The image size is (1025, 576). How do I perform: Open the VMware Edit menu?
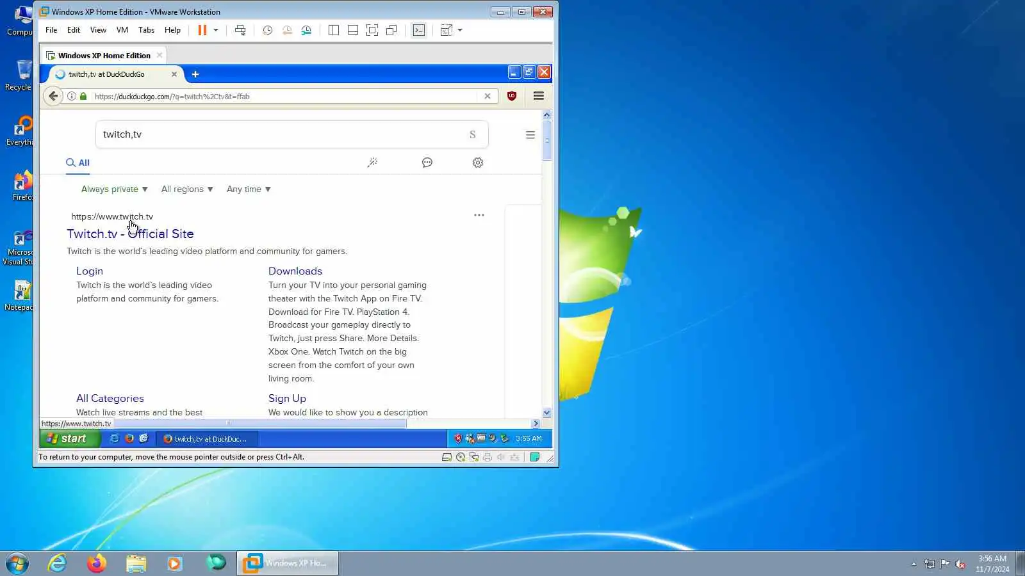pyautogui.click(x=74, y=30)
